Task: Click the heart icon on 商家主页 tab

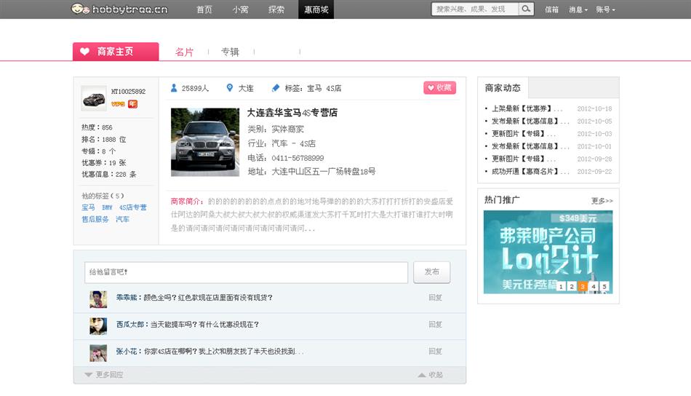Action: coord(84,52)
